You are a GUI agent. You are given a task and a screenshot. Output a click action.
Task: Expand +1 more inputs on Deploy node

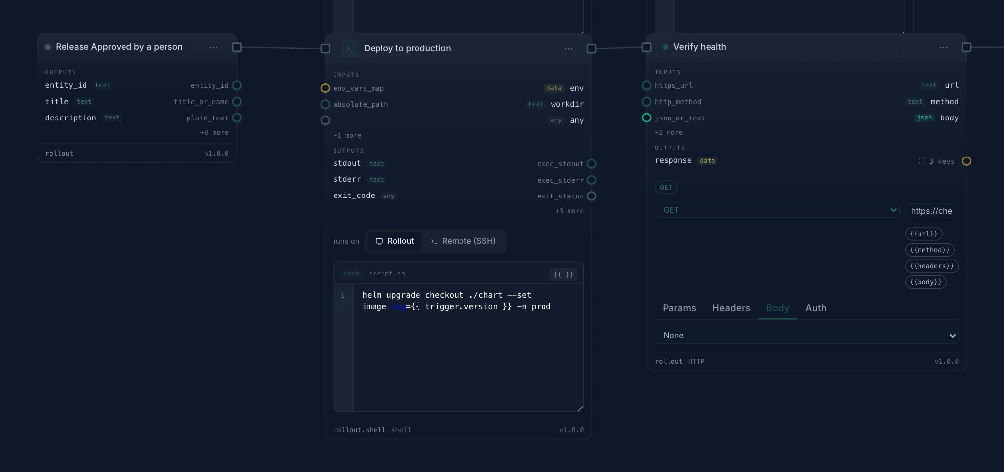[347, 135]
